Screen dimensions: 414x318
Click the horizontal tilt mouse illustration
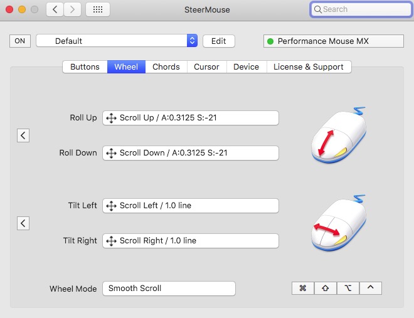pos(339,223)
